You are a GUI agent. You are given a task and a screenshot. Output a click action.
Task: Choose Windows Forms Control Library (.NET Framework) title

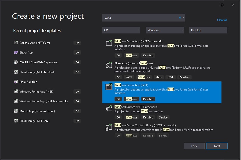[145, 125]
